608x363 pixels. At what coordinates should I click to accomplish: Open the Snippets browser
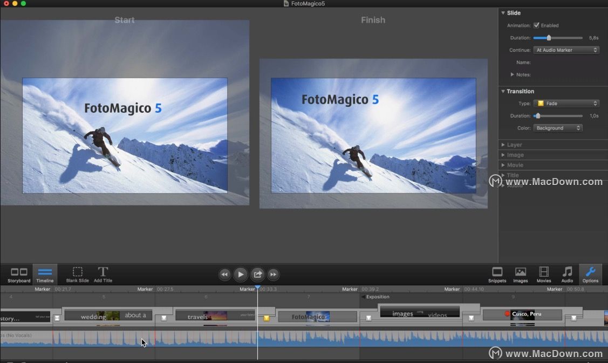point(497,275)
